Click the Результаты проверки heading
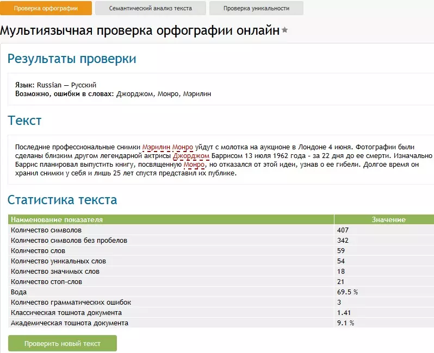The image size is (434, 353). pyautogui.click(x=72, y=59)
